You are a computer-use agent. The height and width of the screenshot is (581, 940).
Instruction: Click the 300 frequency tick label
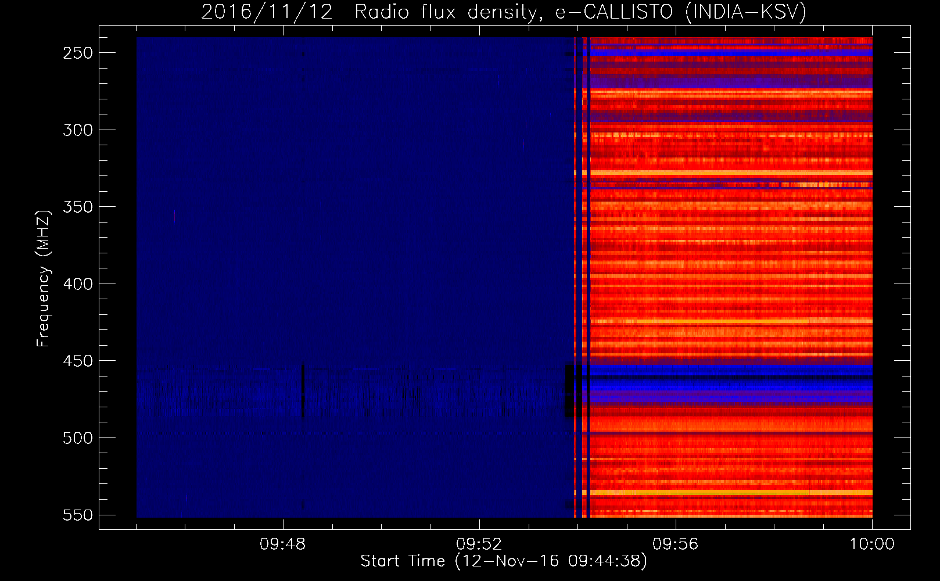click(x=78, y=130)
